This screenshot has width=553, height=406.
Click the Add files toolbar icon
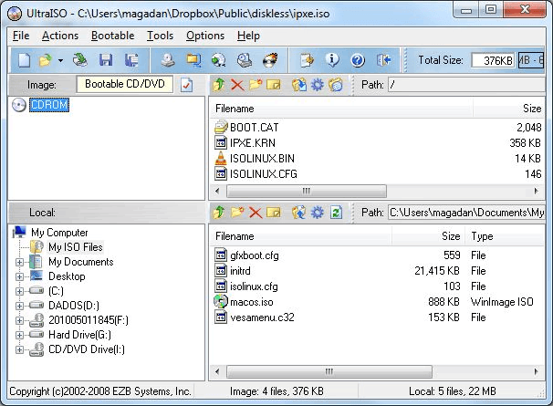308,60
